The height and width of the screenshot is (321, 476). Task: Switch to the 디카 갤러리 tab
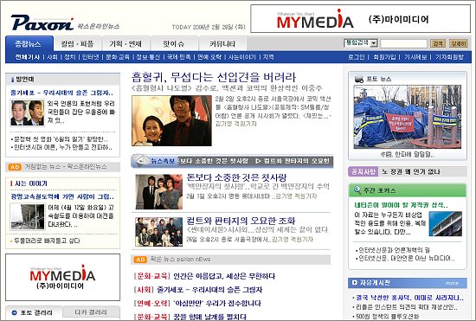click(x=91, y=312)
